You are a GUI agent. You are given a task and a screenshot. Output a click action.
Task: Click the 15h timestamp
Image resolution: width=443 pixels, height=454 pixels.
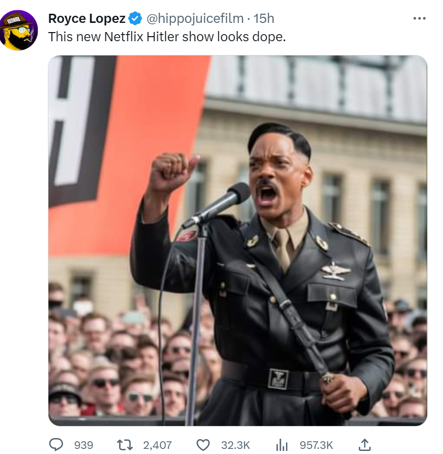point(264,19)
